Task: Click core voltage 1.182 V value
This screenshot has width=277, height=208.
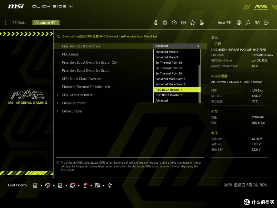Action: coord(256,96)
